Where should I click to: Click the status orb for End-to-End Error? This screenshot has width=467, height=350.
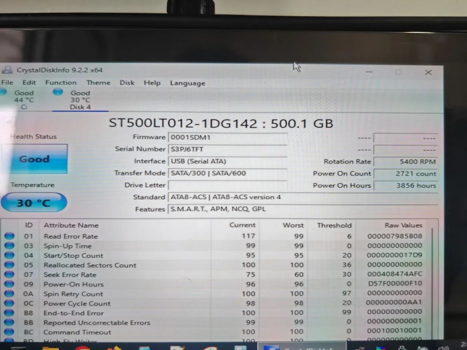(9, 312)
